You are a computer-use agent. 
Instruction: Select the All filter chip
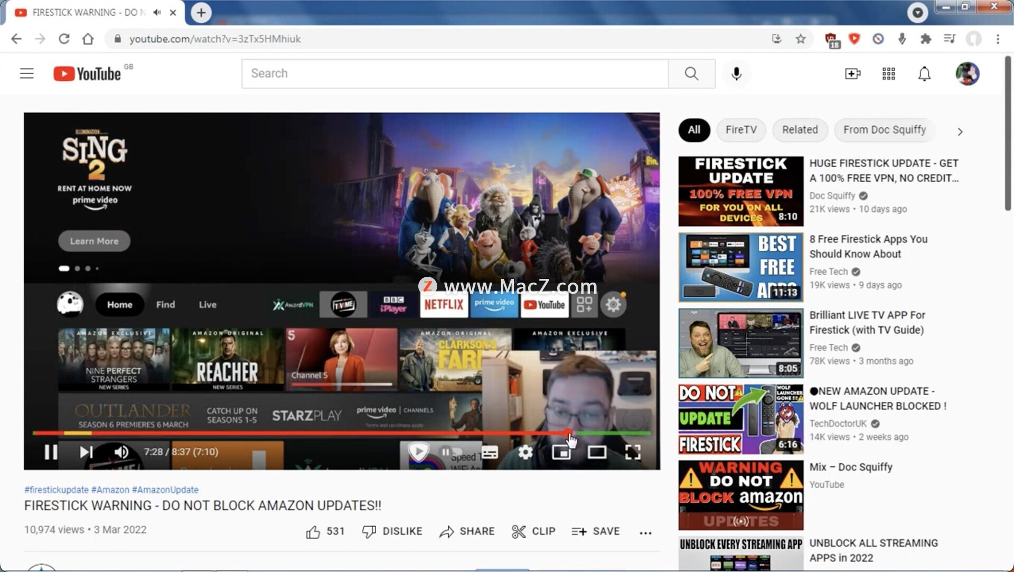694,130
